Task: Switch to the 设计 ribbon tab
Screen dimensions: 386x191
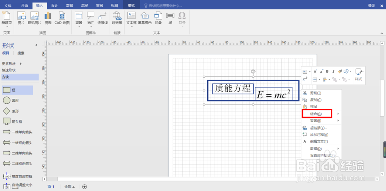Action: click(x=55, y=5)
